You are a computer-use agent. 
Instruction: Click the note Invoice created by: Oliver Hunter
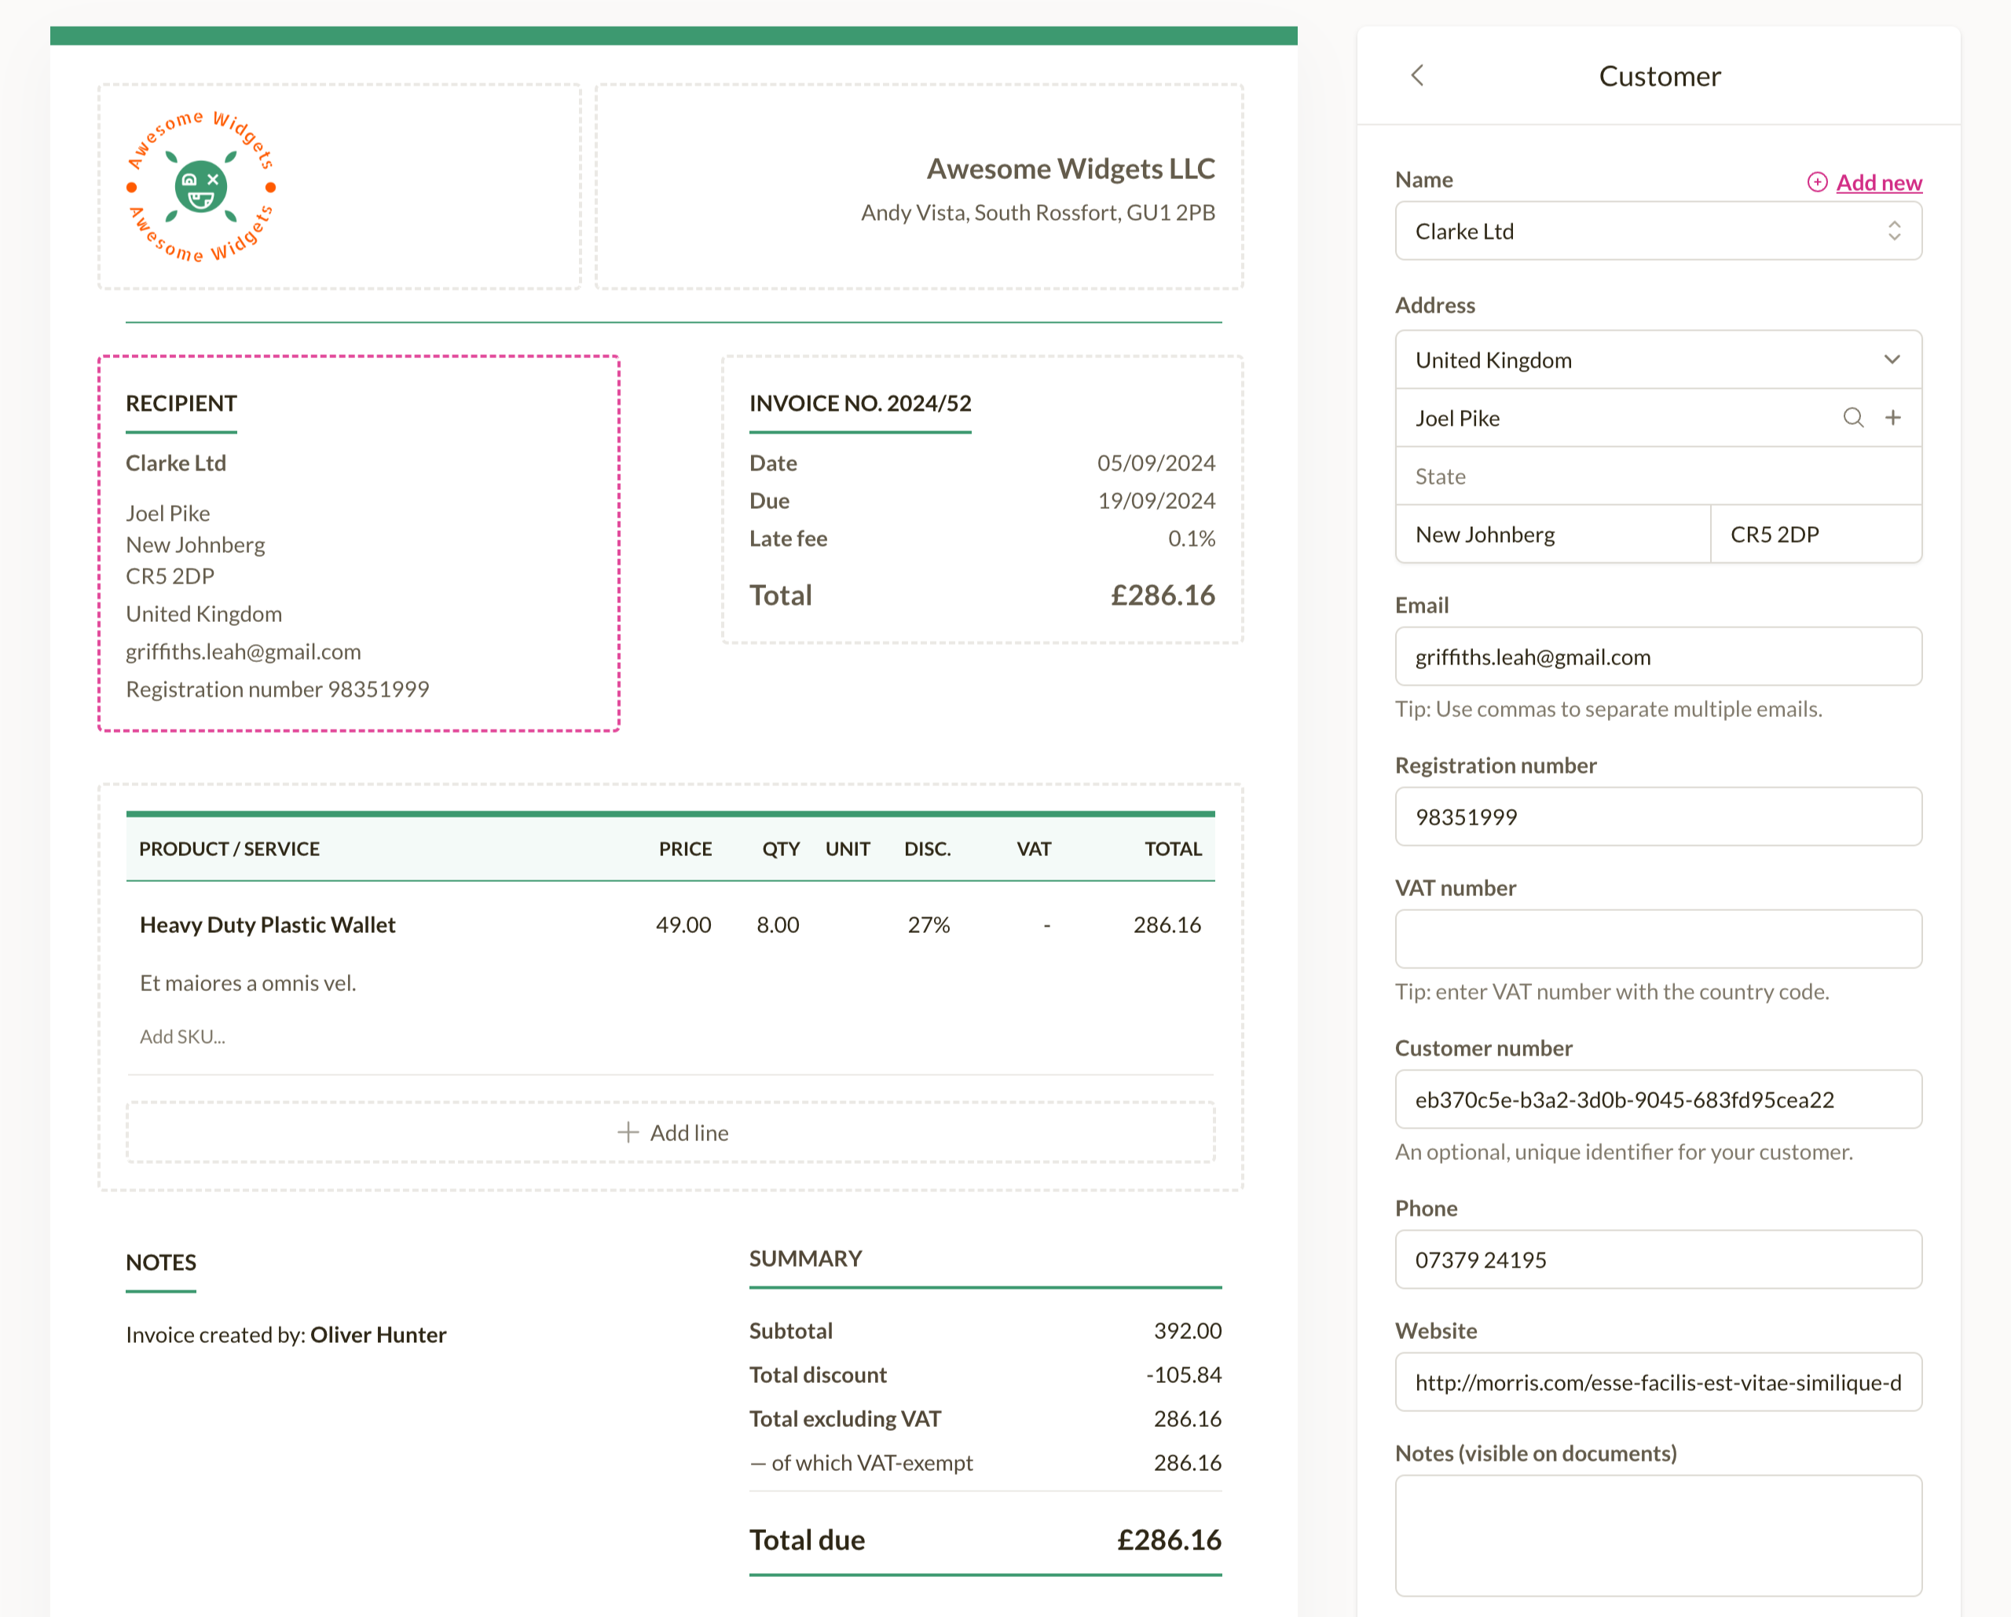click(x=285, y=1335)
